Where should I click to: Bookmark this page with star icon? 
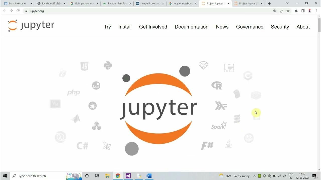point(288,11)
